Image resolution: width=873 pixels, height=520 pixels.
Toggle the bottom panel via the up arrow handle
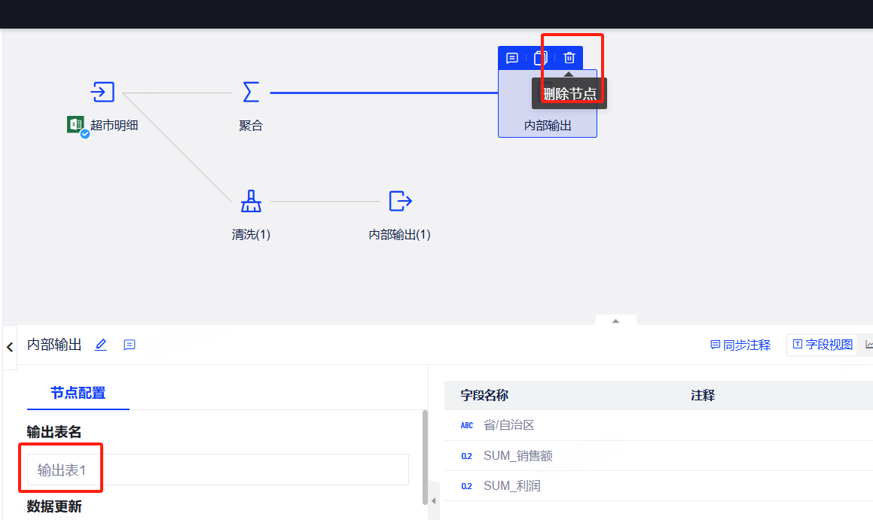[x=615, y=321]
